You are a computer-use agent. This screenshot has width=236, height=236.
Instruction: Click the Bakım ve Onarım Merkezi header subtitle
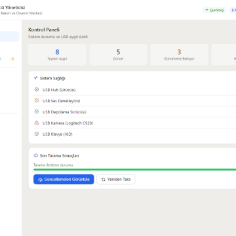pyautogui.click(x=21, y=13)
